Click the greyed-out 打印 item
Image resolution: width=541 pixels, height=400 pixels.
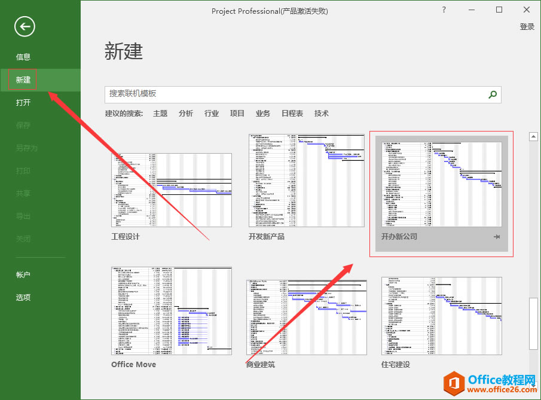pyautogui.click(x=23, y=171)
